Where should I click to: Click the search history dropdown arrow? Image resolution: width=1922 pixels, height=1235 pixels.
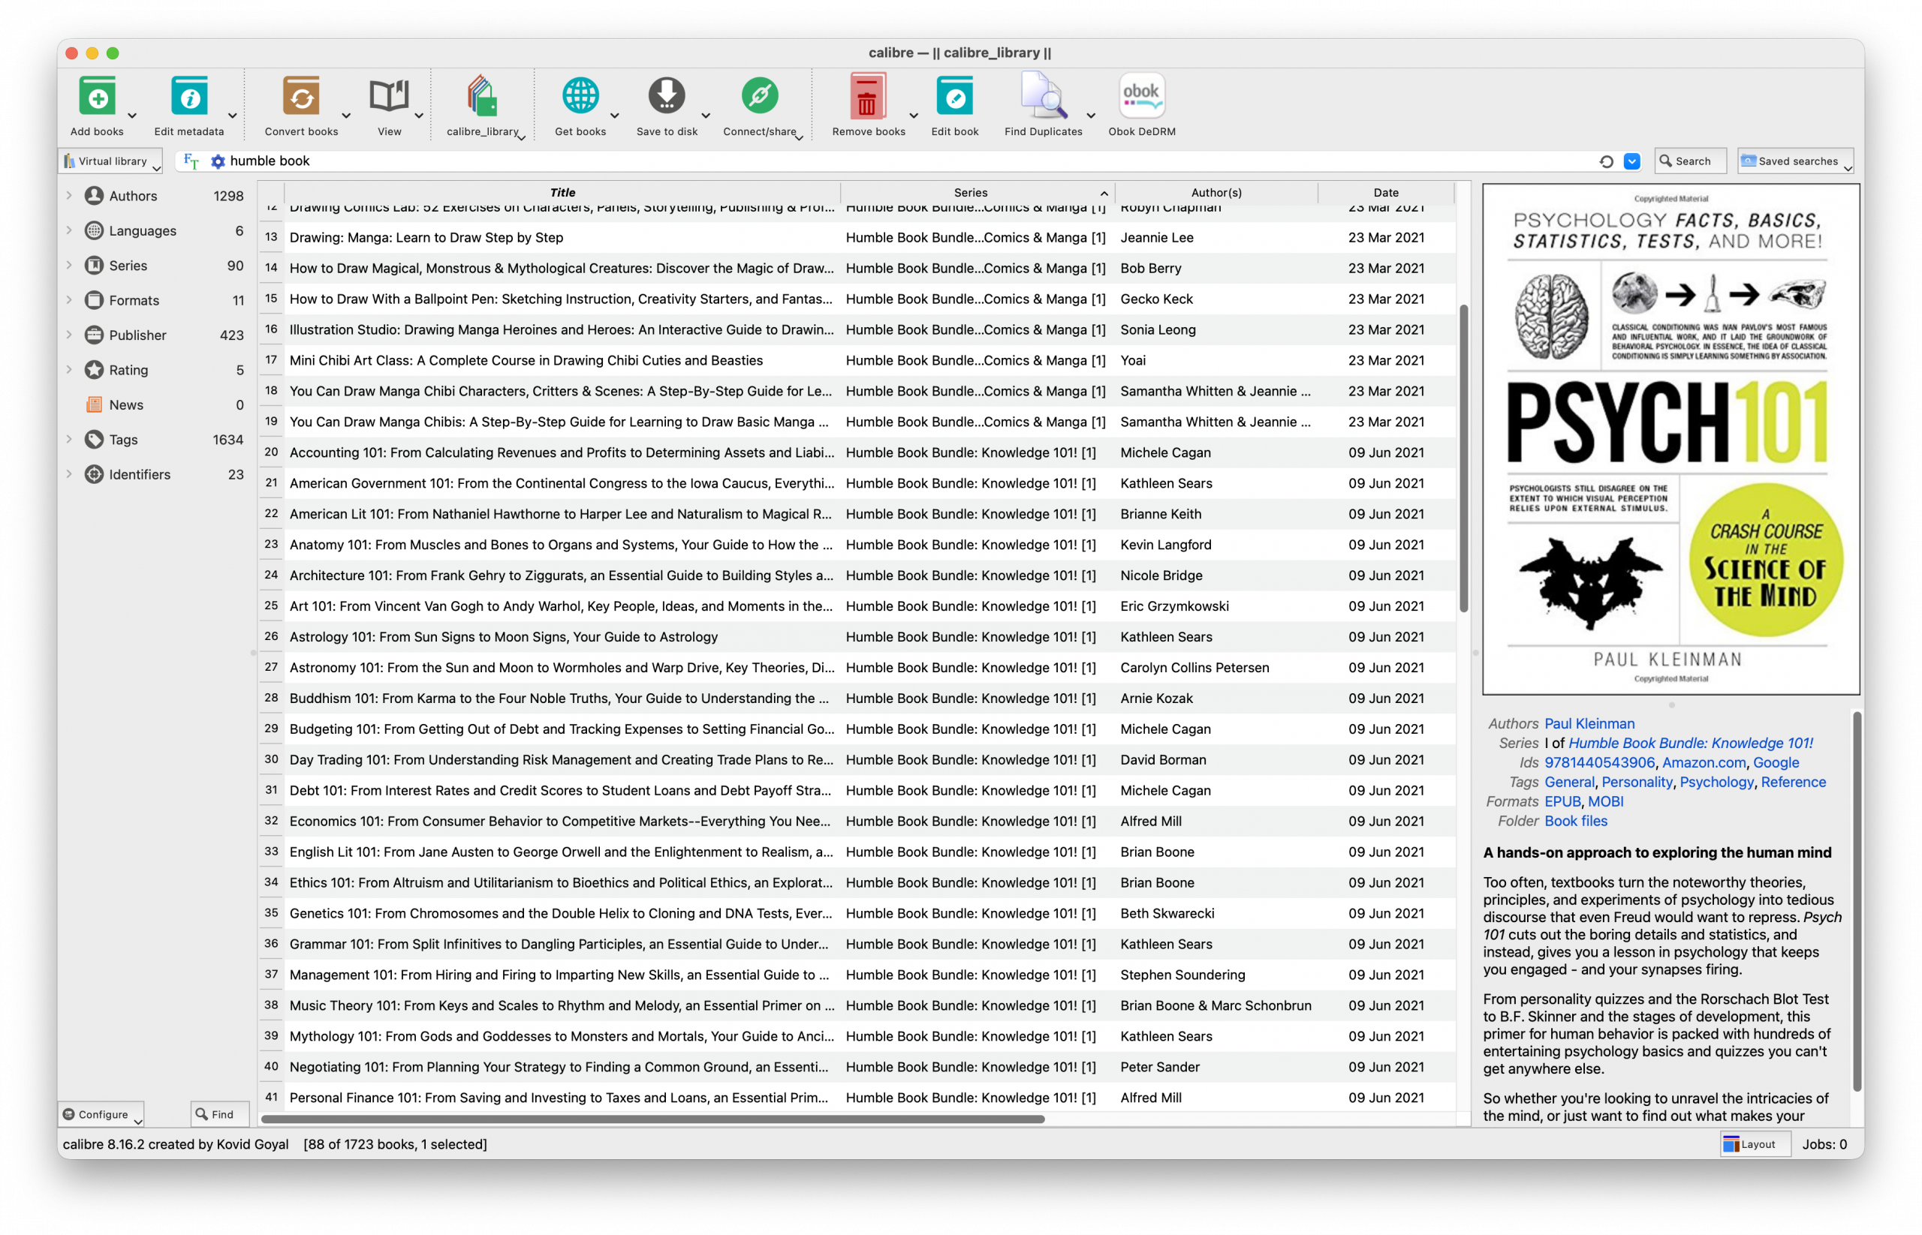point(1631,161)
